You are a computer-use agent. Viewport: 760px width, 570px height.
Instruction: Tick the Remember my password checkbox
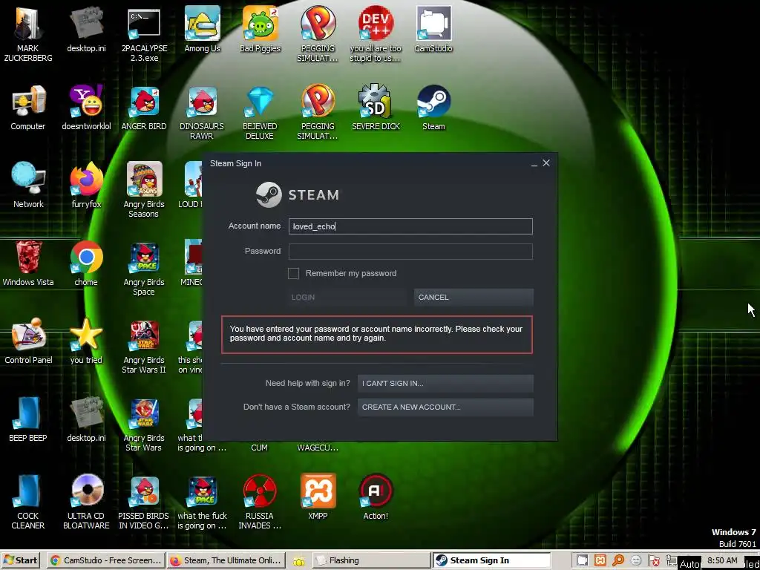pyautogui.click(x=293, y=273)
